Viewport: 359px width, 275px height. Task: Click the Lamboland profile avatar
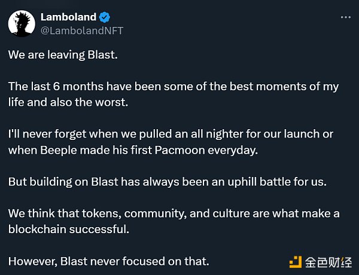tap(21, 24)
